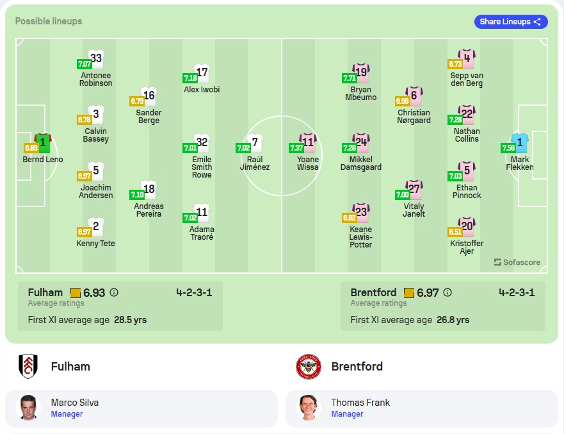The height and width of the screenshot is (434, 564).
Task: Open Thomas Frank manager link
Action: pos(347,414)
